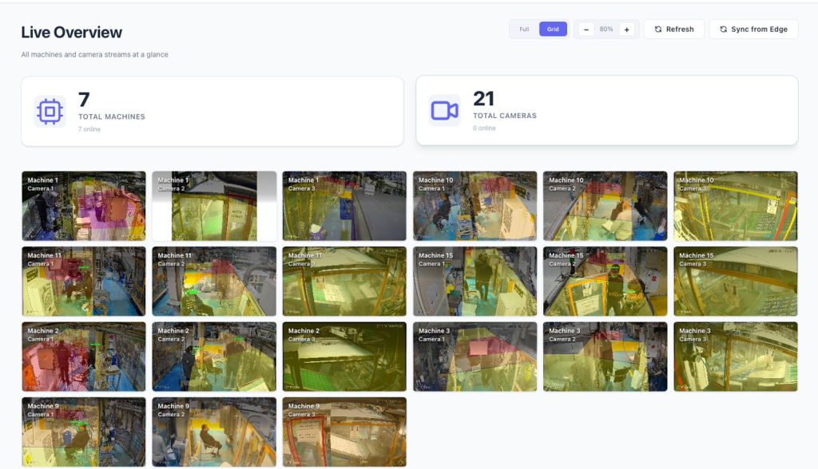Switch to Full view mode
The width and height of the screenshot is (818, 469).
524,30
